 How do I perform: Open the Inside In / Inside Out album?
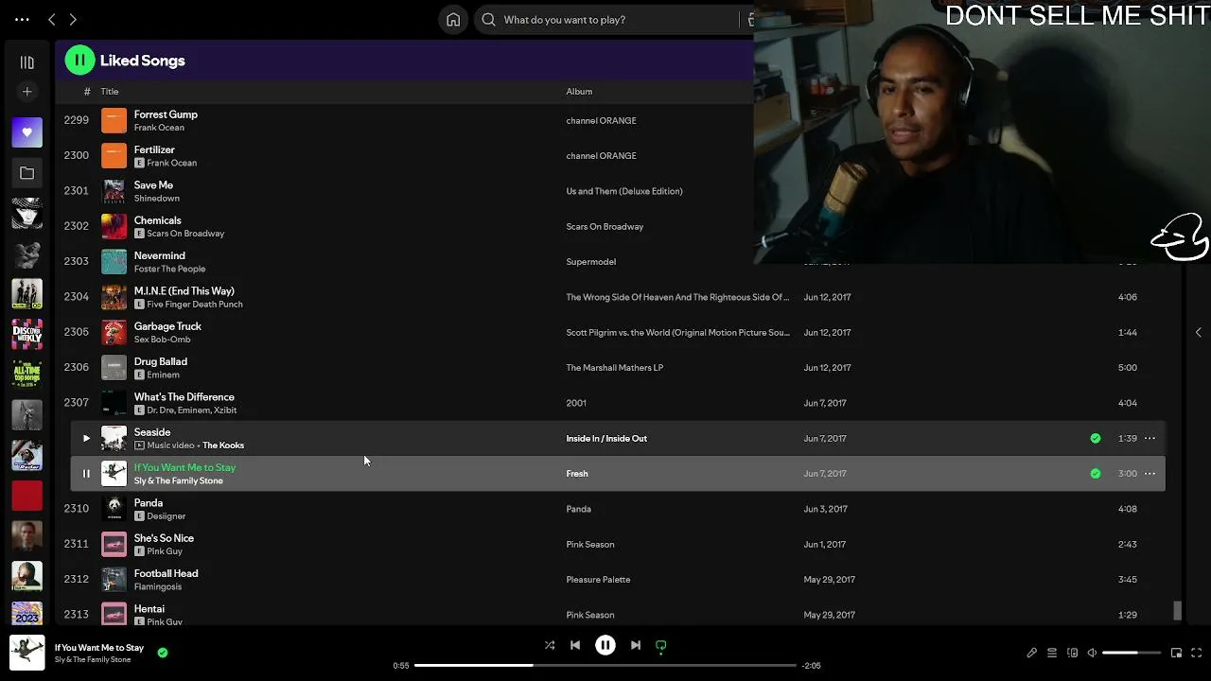[x=606, y=439]
